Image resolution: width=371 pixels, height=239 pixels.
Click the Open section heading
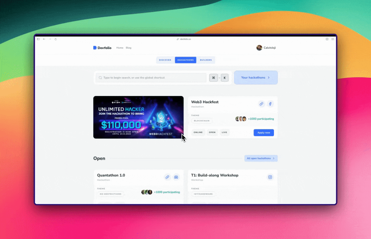(99, 158)
